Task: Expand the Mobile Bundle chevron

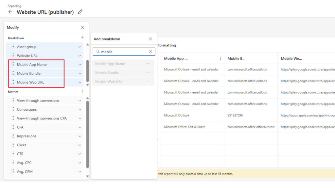Action: pyautogui.click(x=80, y=73)
